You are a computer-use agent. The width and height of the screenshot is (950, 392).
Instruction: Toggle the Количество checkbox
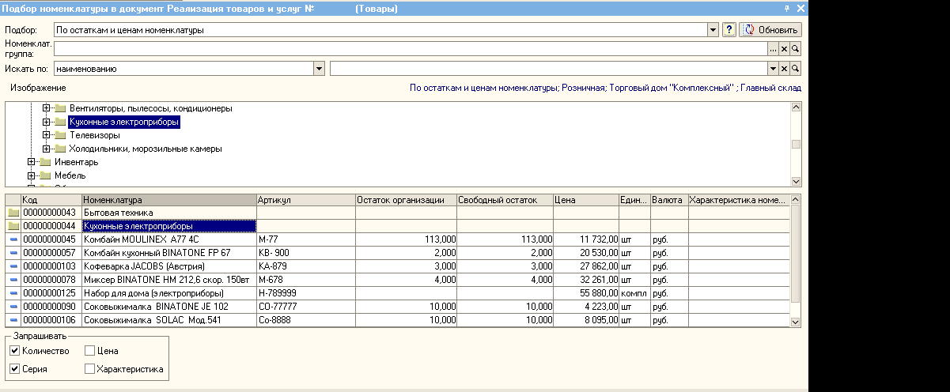pos(14,351)
